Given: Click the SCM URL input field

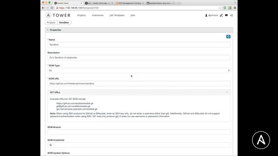Looking at the screenshot, I should (x=139, y=84).
